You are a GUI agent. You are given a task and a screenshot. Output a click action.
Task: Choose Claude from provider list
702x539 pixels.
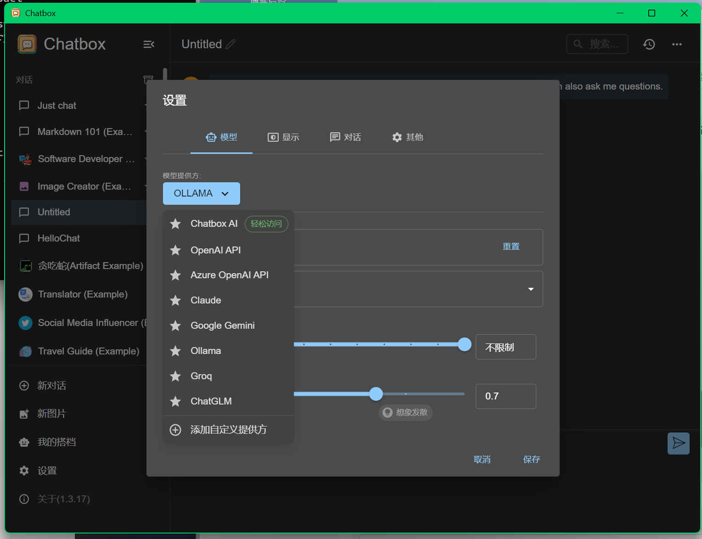[x=228, y=300]
